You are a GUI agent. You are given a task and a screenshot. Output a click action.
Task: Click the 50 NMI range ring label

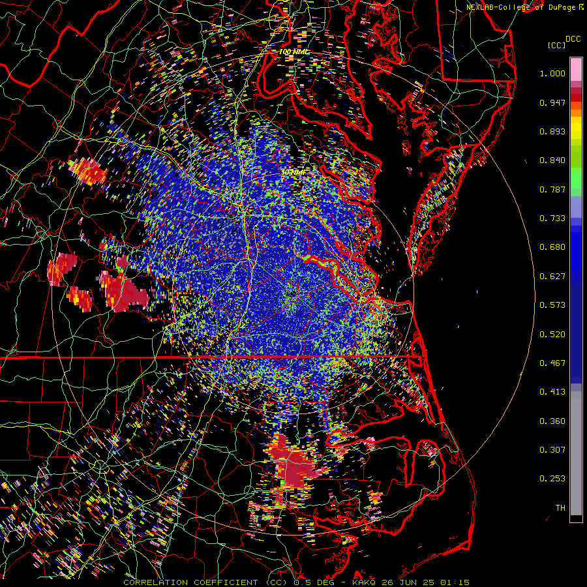pos(293,173)
